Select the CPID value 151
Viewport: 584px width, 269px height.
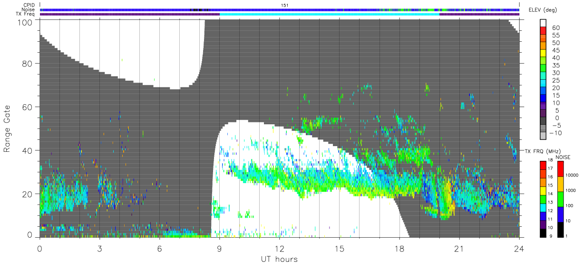click(x=284, y=5)
